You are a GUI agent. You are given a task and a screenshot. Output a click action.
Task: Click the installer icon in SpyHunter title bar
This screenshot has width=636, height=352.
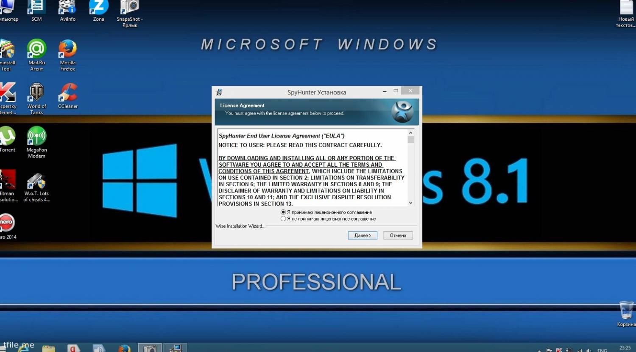click(x=219, y=92)
